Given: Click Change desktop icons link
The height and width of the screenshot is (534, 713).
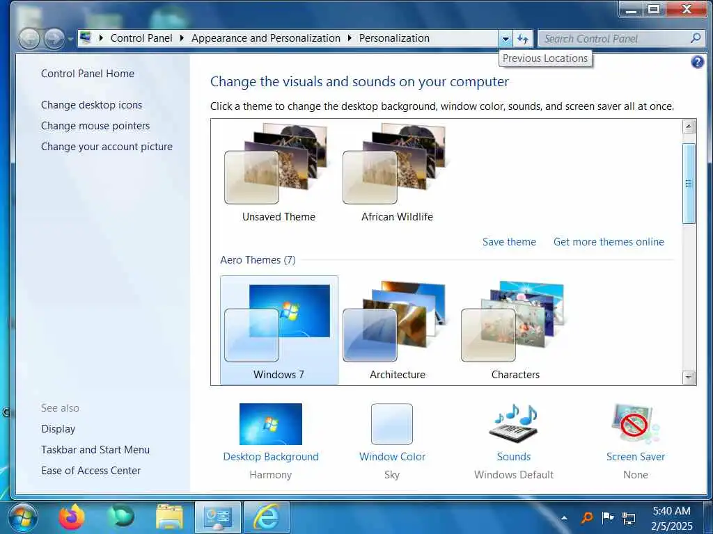Looking at the screenshot, I should point(91,105).
